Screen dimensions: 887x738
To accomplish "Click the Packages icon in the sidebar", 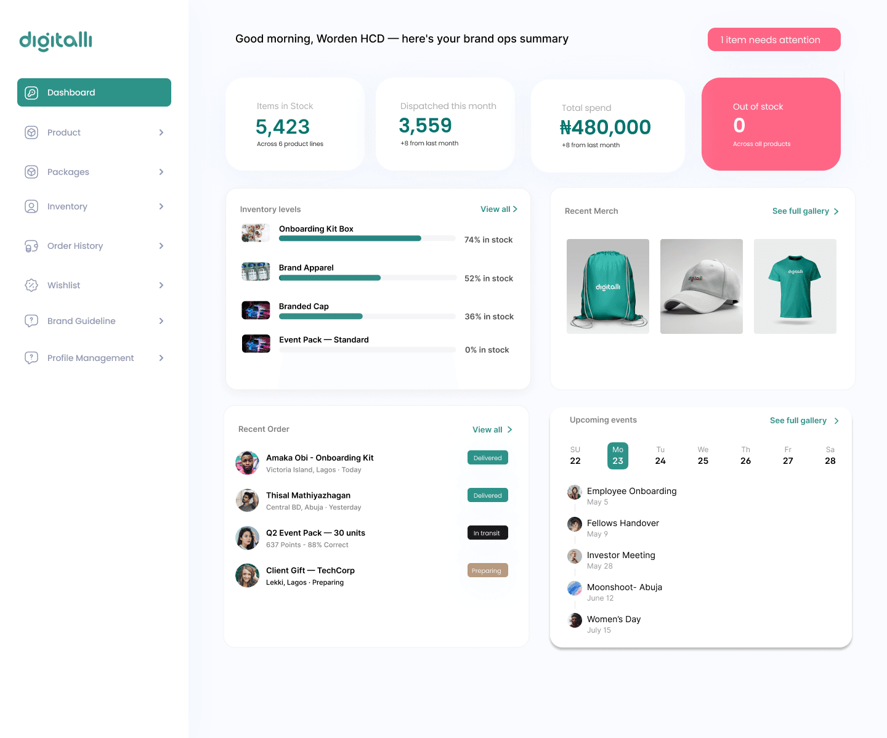I will [31, 171].
